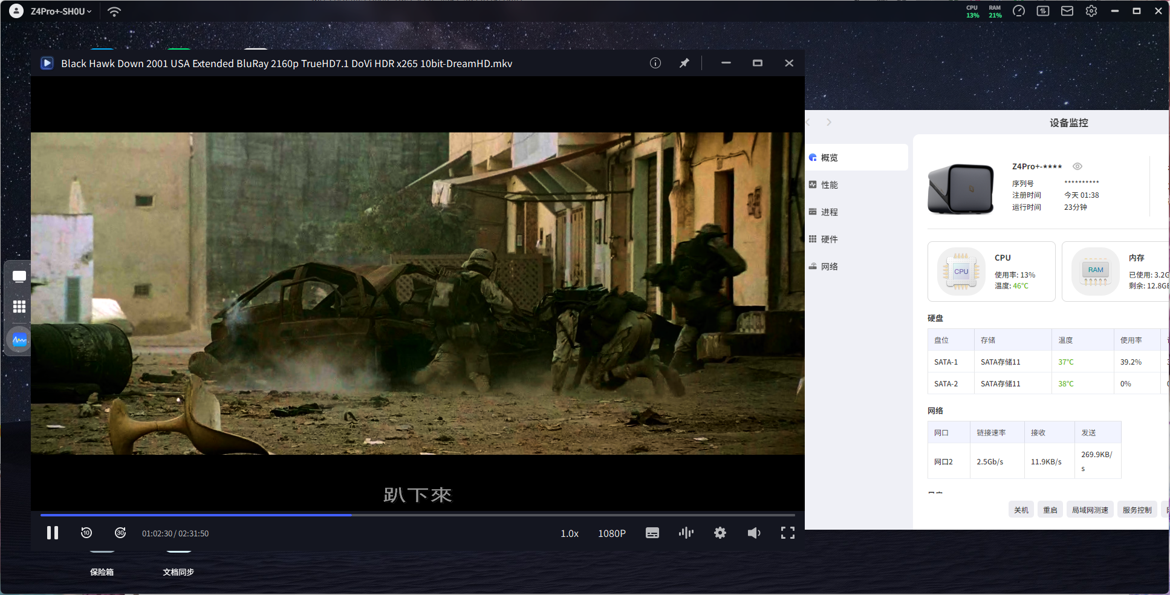Open the 内存 RAM card
The image size is (1170, 595).
[x=1116, y=271]
